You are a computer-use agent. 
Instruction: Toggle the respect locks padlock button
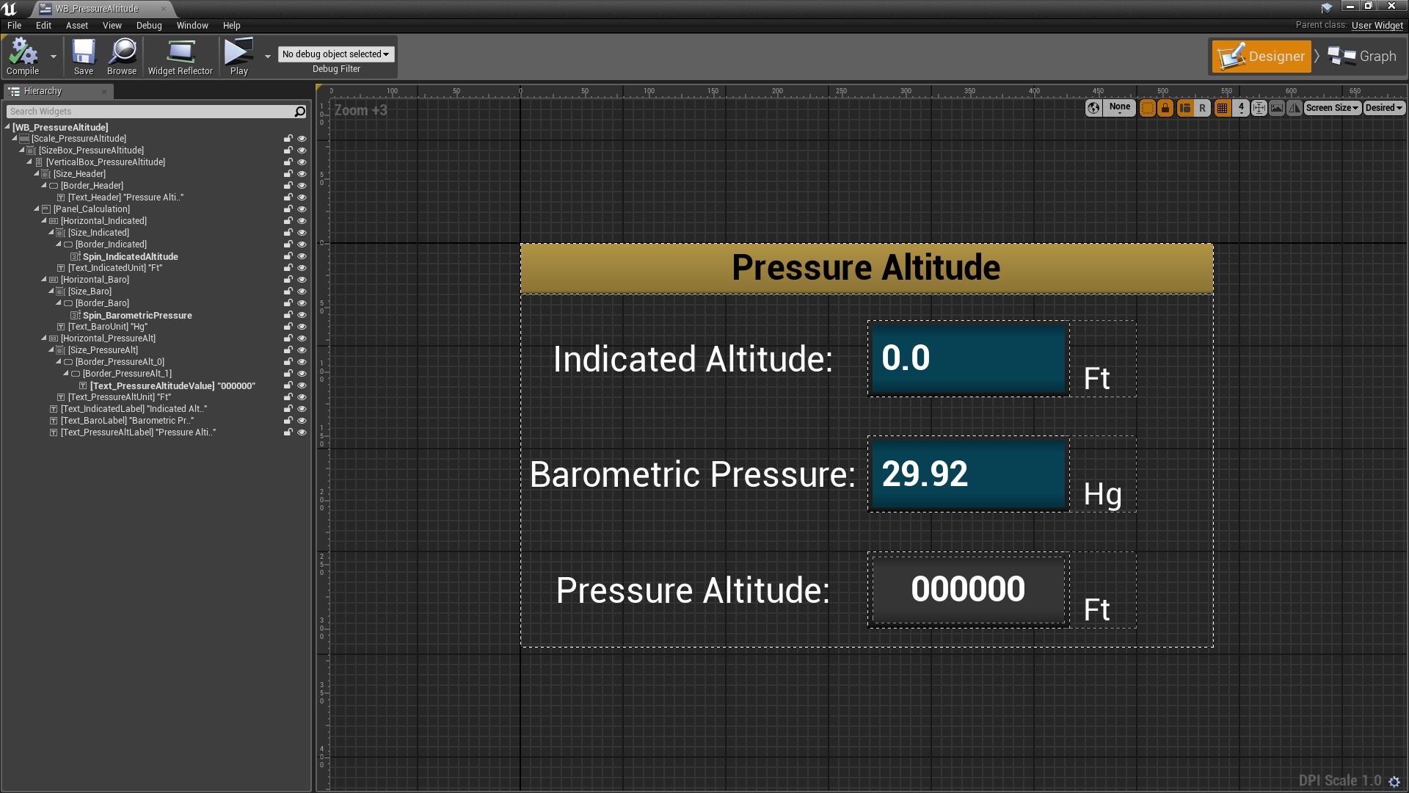click(x=1165, y=108)
